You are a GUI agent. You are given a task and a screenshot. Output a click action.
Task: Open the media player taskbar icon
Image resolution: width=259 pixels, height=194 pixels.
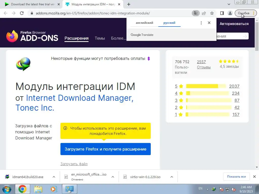tap(53, 189)
